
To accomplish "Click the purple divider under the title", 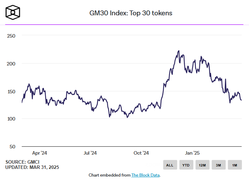I will (124, 24).
